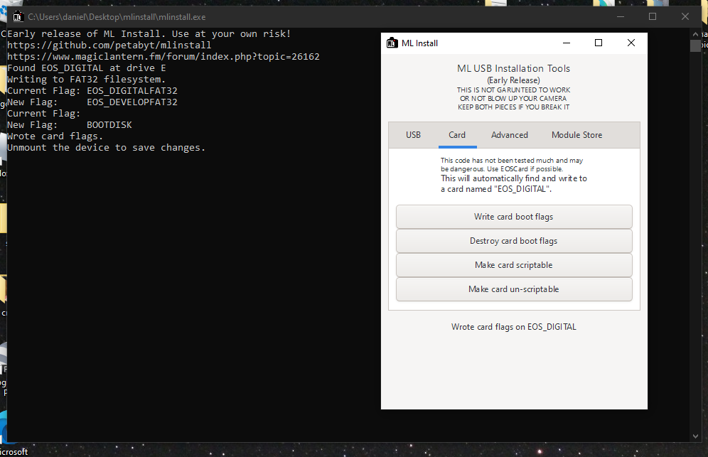Viewport: 708px width, 457px height.
Task: Click '(Early Release)' subtitle text
Action: point(514,80)
